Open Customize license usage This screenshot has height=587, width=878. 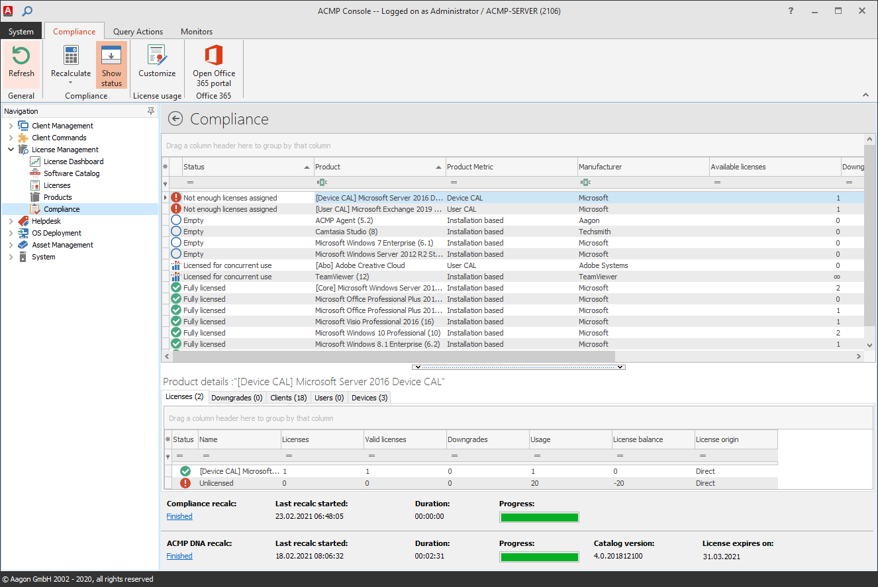157,64
